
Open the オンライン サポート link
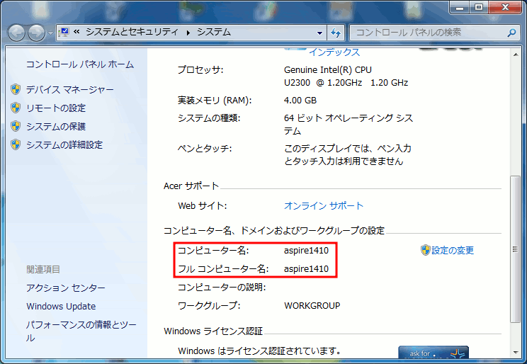click(323, 205)
